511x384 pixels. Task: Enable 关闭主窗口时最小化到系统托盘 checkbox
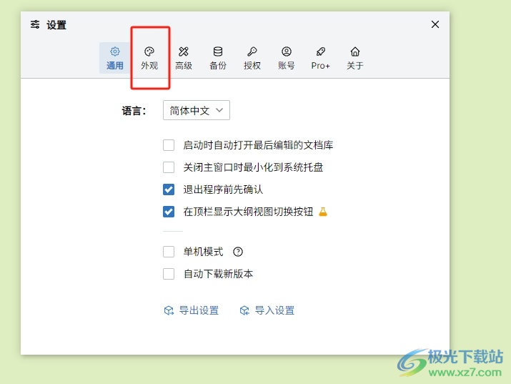tap(169, 167)
